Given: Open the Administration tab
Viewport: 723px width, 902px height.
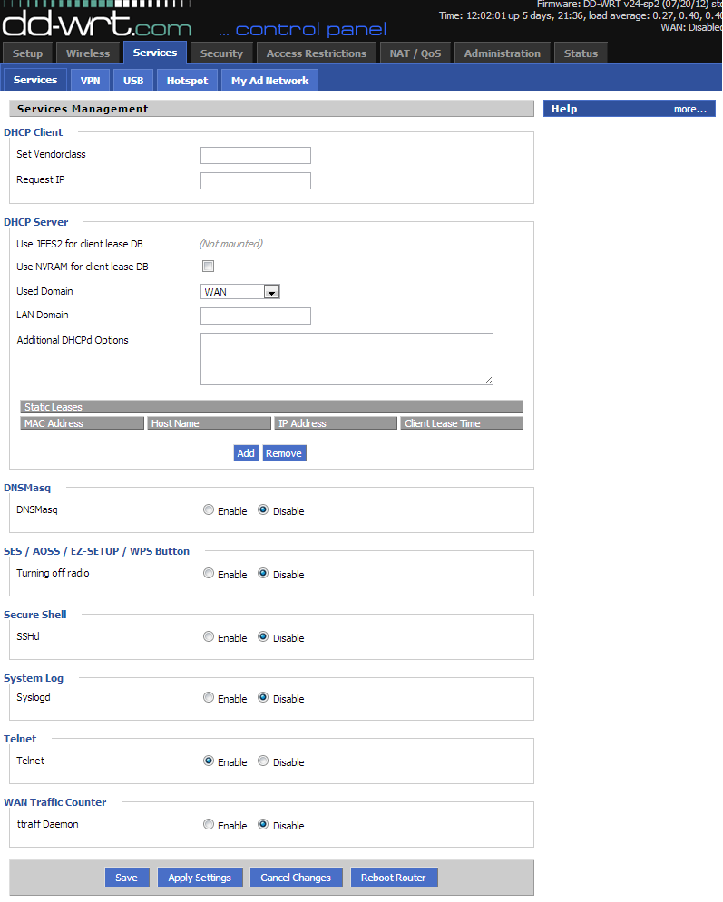Looking at the screenshot, I should (x=502, y=53).
